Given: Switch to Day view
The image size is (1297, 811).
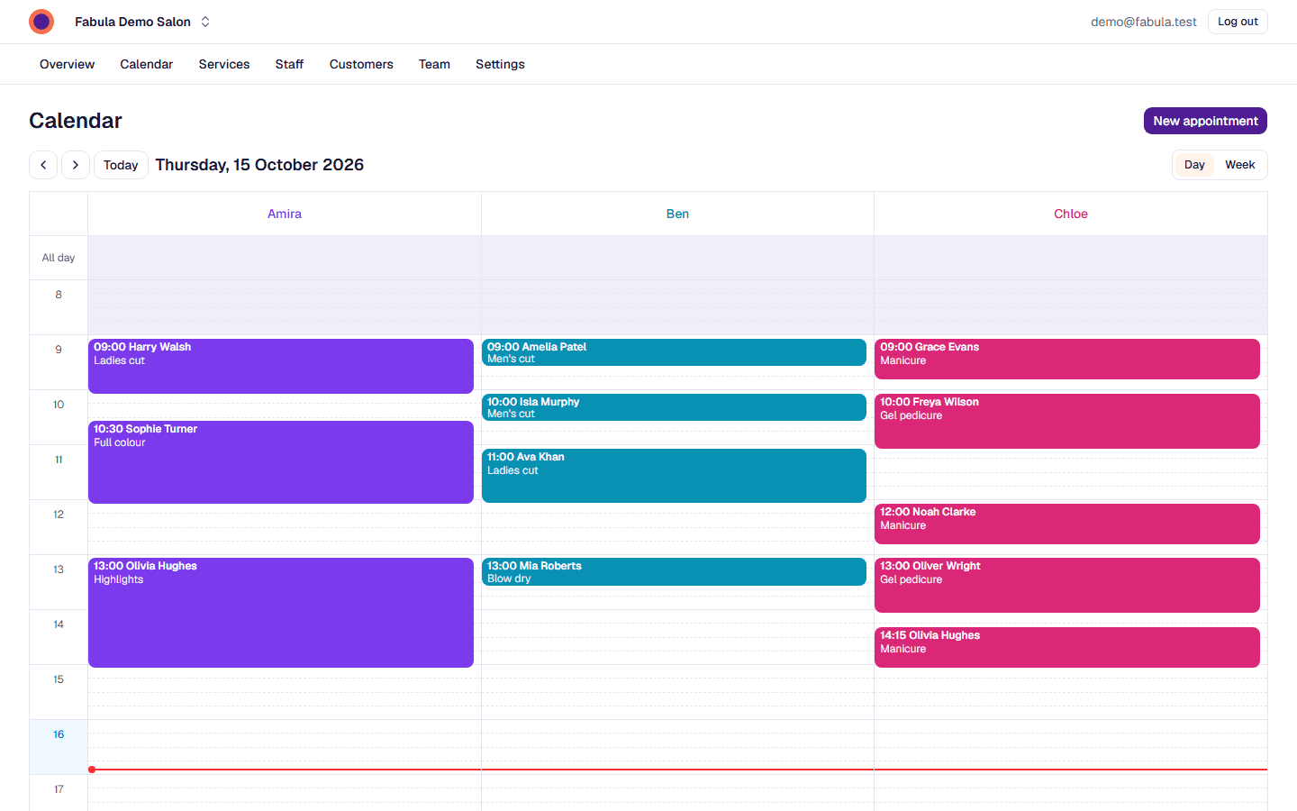Looking at the screenshot, I should click(1194, 165).
